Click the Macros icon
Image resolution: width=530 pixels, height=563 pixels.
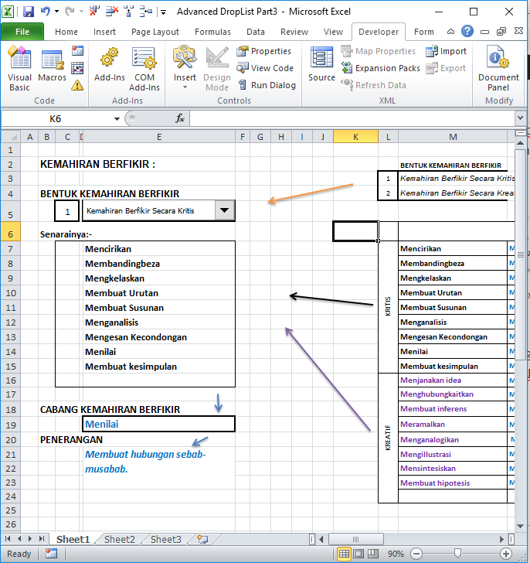coord(52,67)
